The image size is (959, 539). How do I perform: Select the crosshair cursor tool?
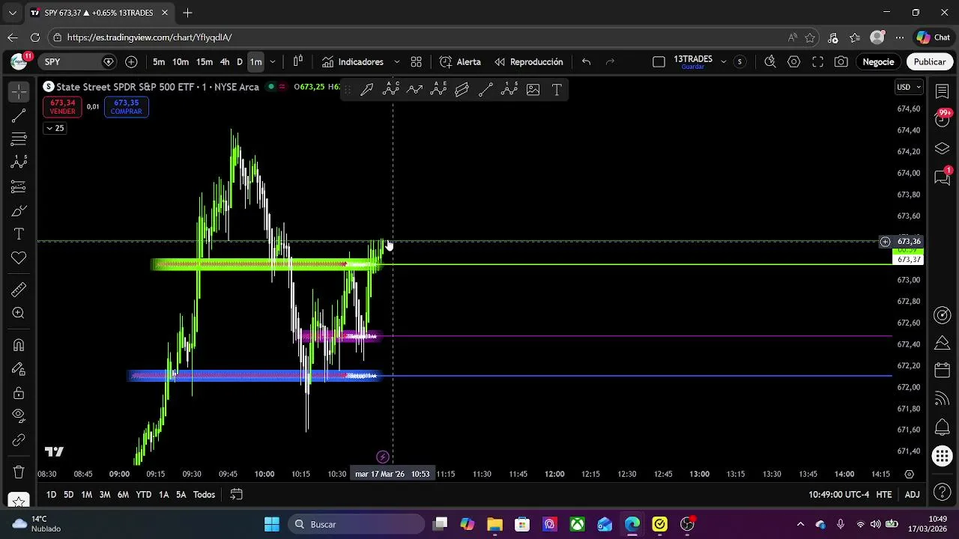[x=19, y=91]
